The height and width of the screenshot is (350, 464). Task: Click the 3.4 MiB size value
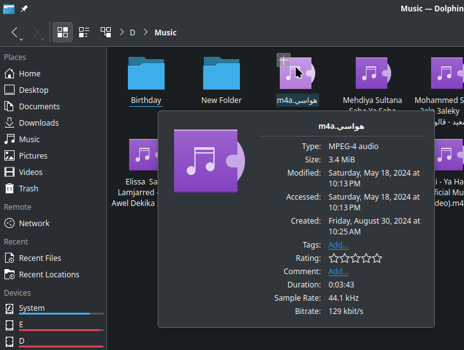click(341, 160)
